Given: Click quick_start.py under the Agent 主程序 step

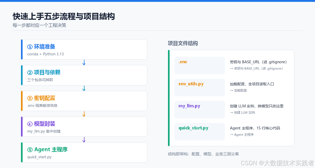Looking at the screenshot, I should [39, 157].
